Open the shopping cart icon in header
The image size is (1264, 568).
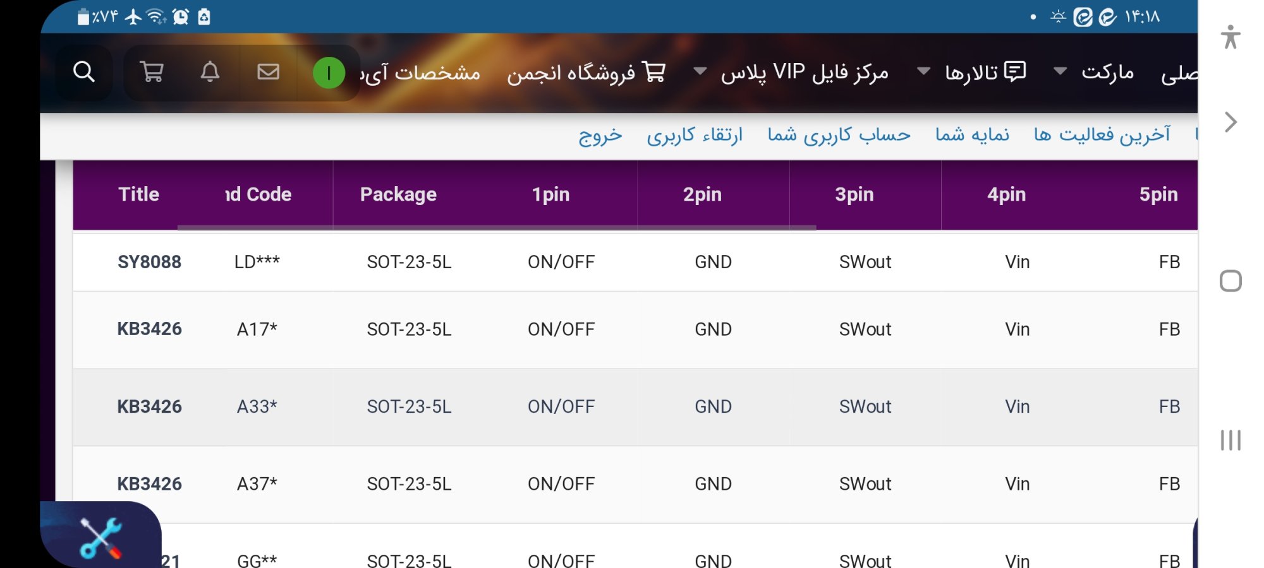[x=152, y=72]
